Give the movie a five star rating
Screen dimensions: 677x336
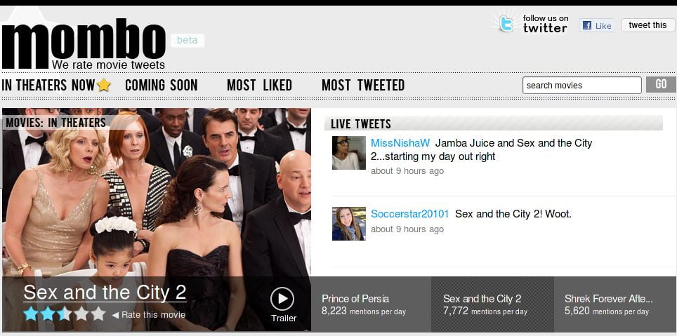tap(98, 314)
